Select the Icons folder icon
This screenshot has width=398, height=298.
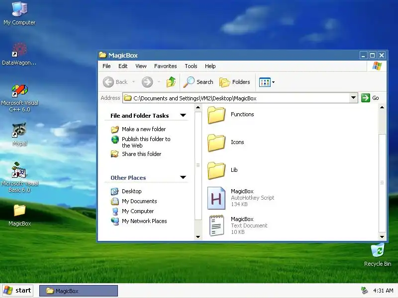(x=216, y=143)
